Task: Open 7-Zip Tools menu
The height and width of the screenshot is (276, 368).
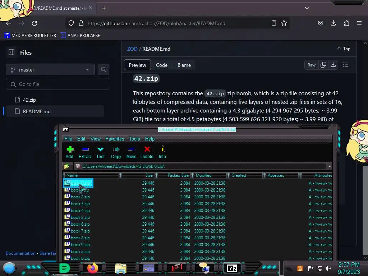Action: tap(134, 139)
